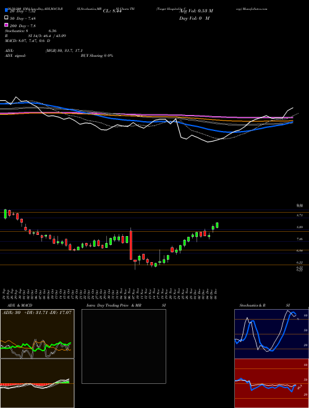
Task: Click the MunafaSutra.com watermark link at top
Action: pos(256,9)
